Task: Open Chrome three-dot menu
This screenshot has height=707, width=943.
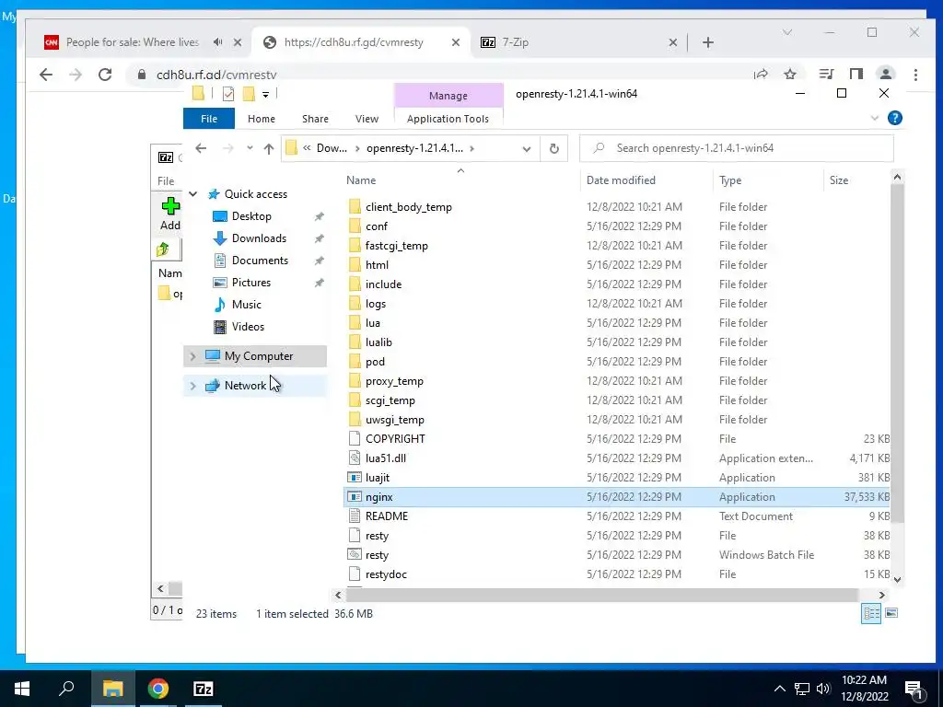Action: coord(915,75)
